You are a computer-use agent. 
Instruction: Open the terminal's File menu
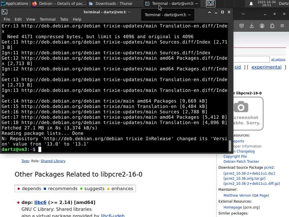click(x=7, y=19)
